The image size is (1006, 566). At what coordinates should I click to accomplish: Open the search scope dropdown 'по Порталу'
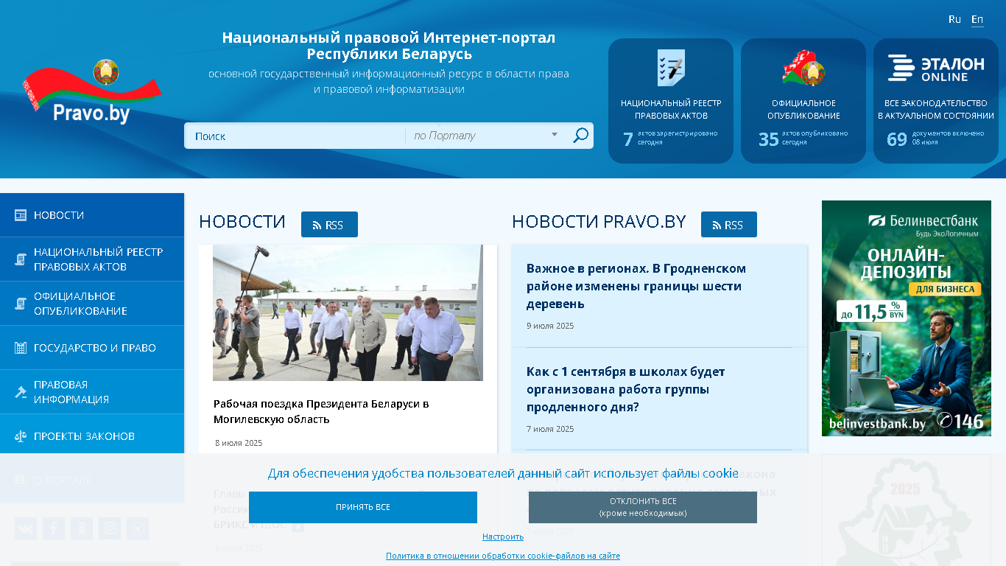[x=485, y=136]
